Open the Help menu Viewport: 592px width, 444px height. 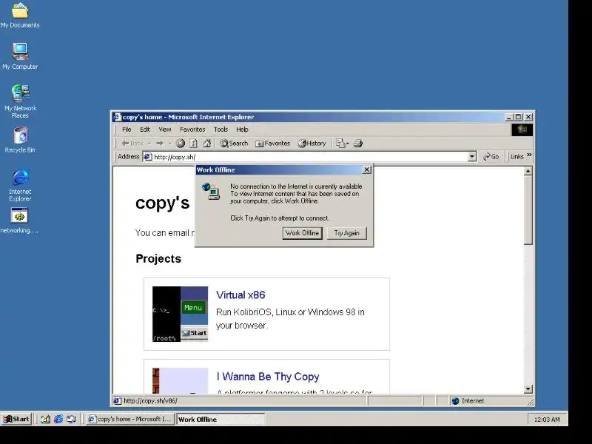[242, 129]
